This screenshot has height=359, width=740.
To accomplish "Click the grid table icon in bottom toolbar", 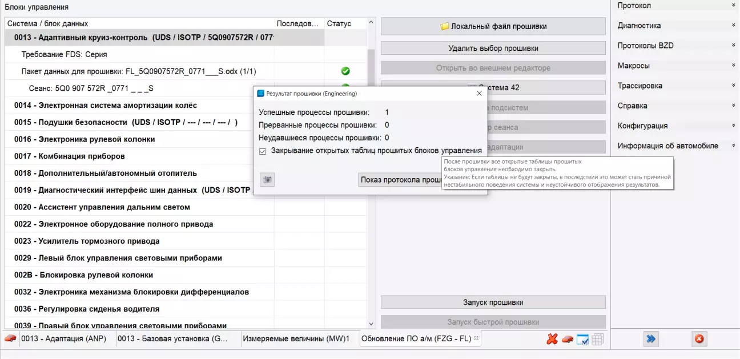I will pos(597,339).
